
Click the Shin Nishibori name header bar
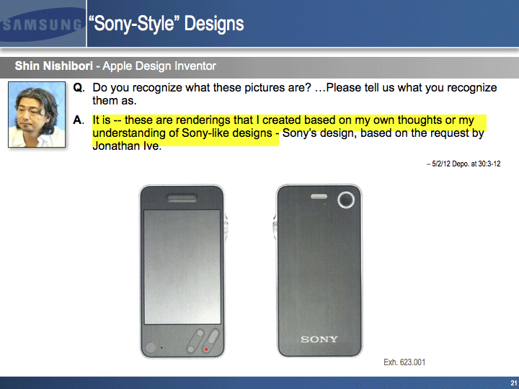pos(115,66)
